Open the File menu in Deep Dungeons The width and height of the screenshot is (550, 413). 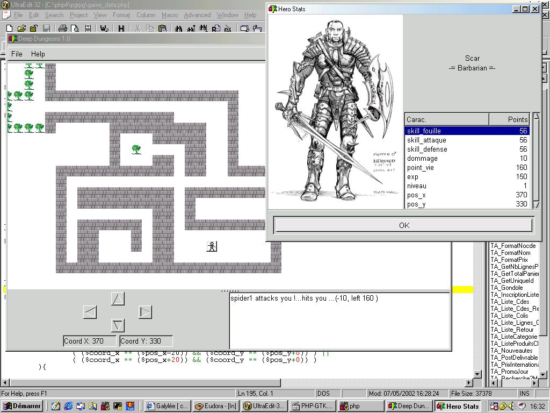coord(17,54)
